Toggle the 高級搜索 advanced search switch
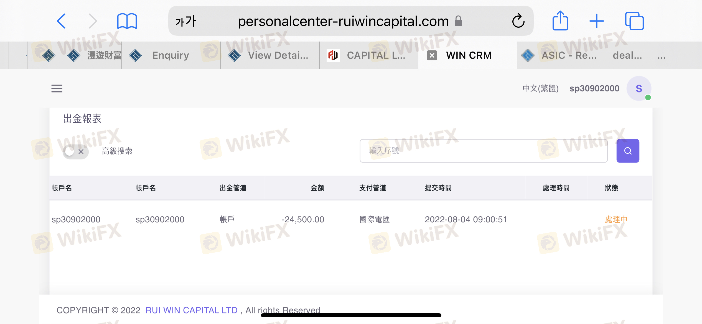 (75, 151)
